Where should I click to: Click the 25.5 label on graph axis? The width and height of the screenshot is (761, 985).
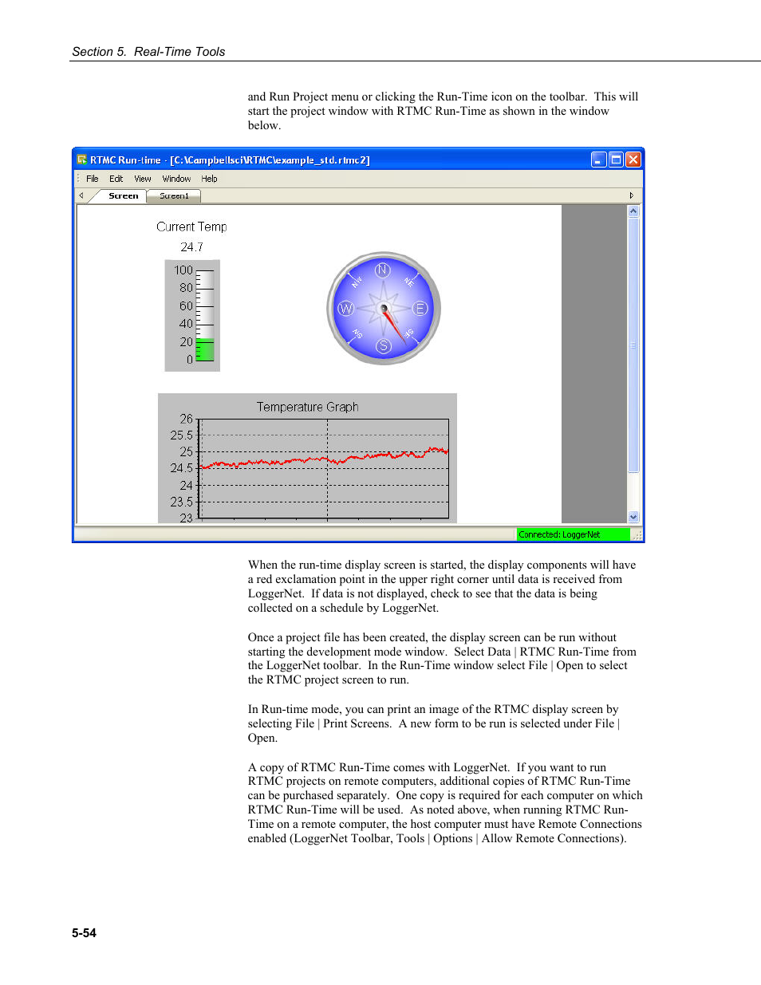182,435
